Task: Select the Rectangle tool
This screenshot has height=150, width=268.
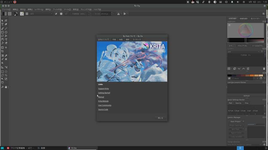Action: coord(2,32)
